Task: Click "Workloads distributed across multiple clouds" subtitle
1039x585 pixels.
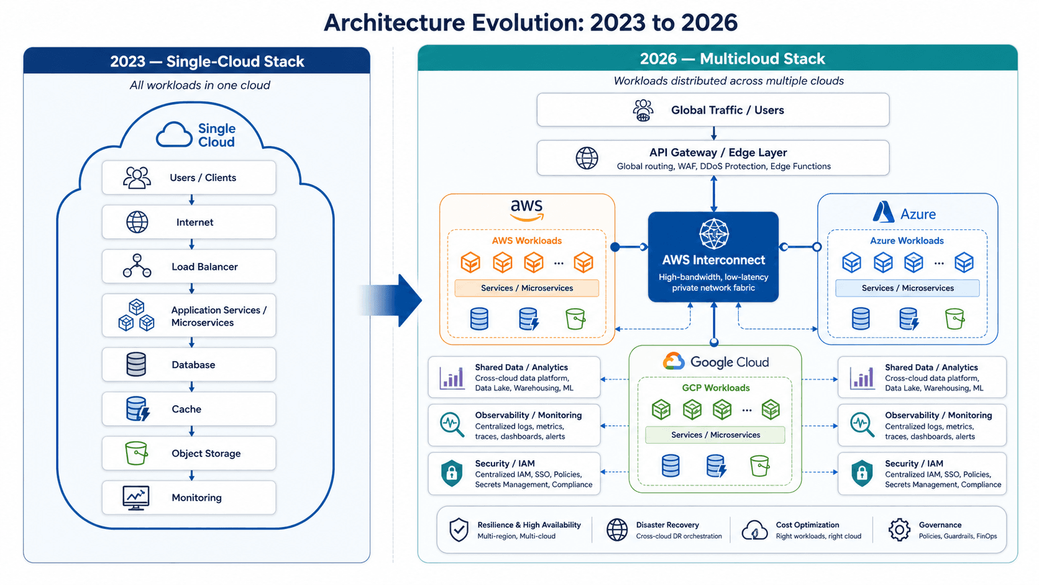Action: (x=729, y=81)
